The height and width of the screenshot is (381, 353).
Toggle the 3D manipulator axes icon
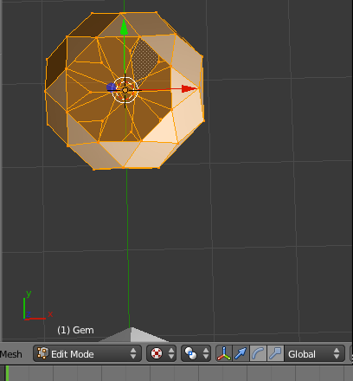point(224,353)
